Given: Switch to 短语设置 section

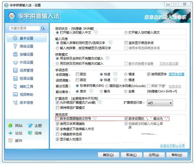Looking at the screenshot, I should [27, 78].
